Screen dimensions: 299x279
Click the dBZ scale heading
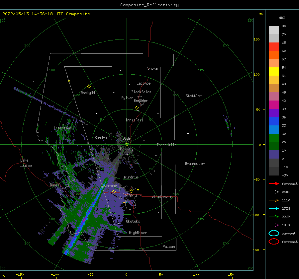(282, 18)
